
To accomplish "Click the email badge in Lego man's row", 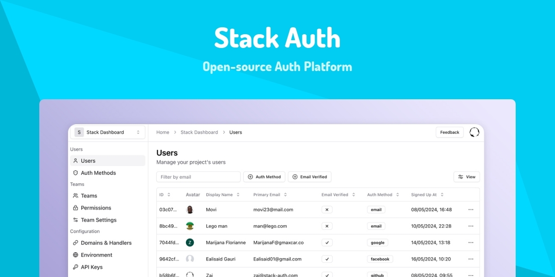I will pos(376,226).
